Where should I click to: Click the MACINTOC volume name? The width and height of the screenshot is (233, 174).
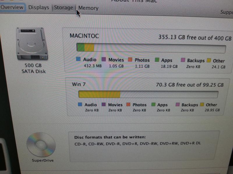(x=84, y=36)
